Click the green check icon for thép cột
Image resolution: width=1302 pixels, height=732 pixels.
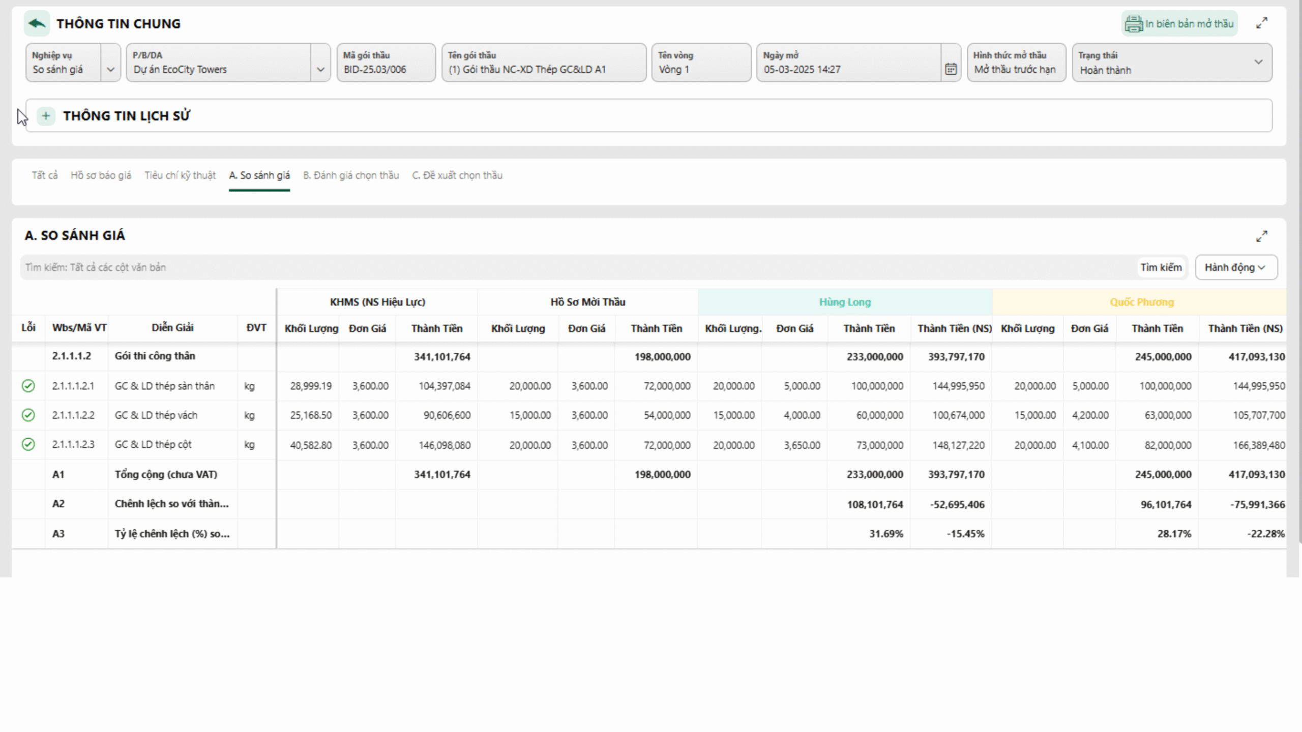click(28, 445)
